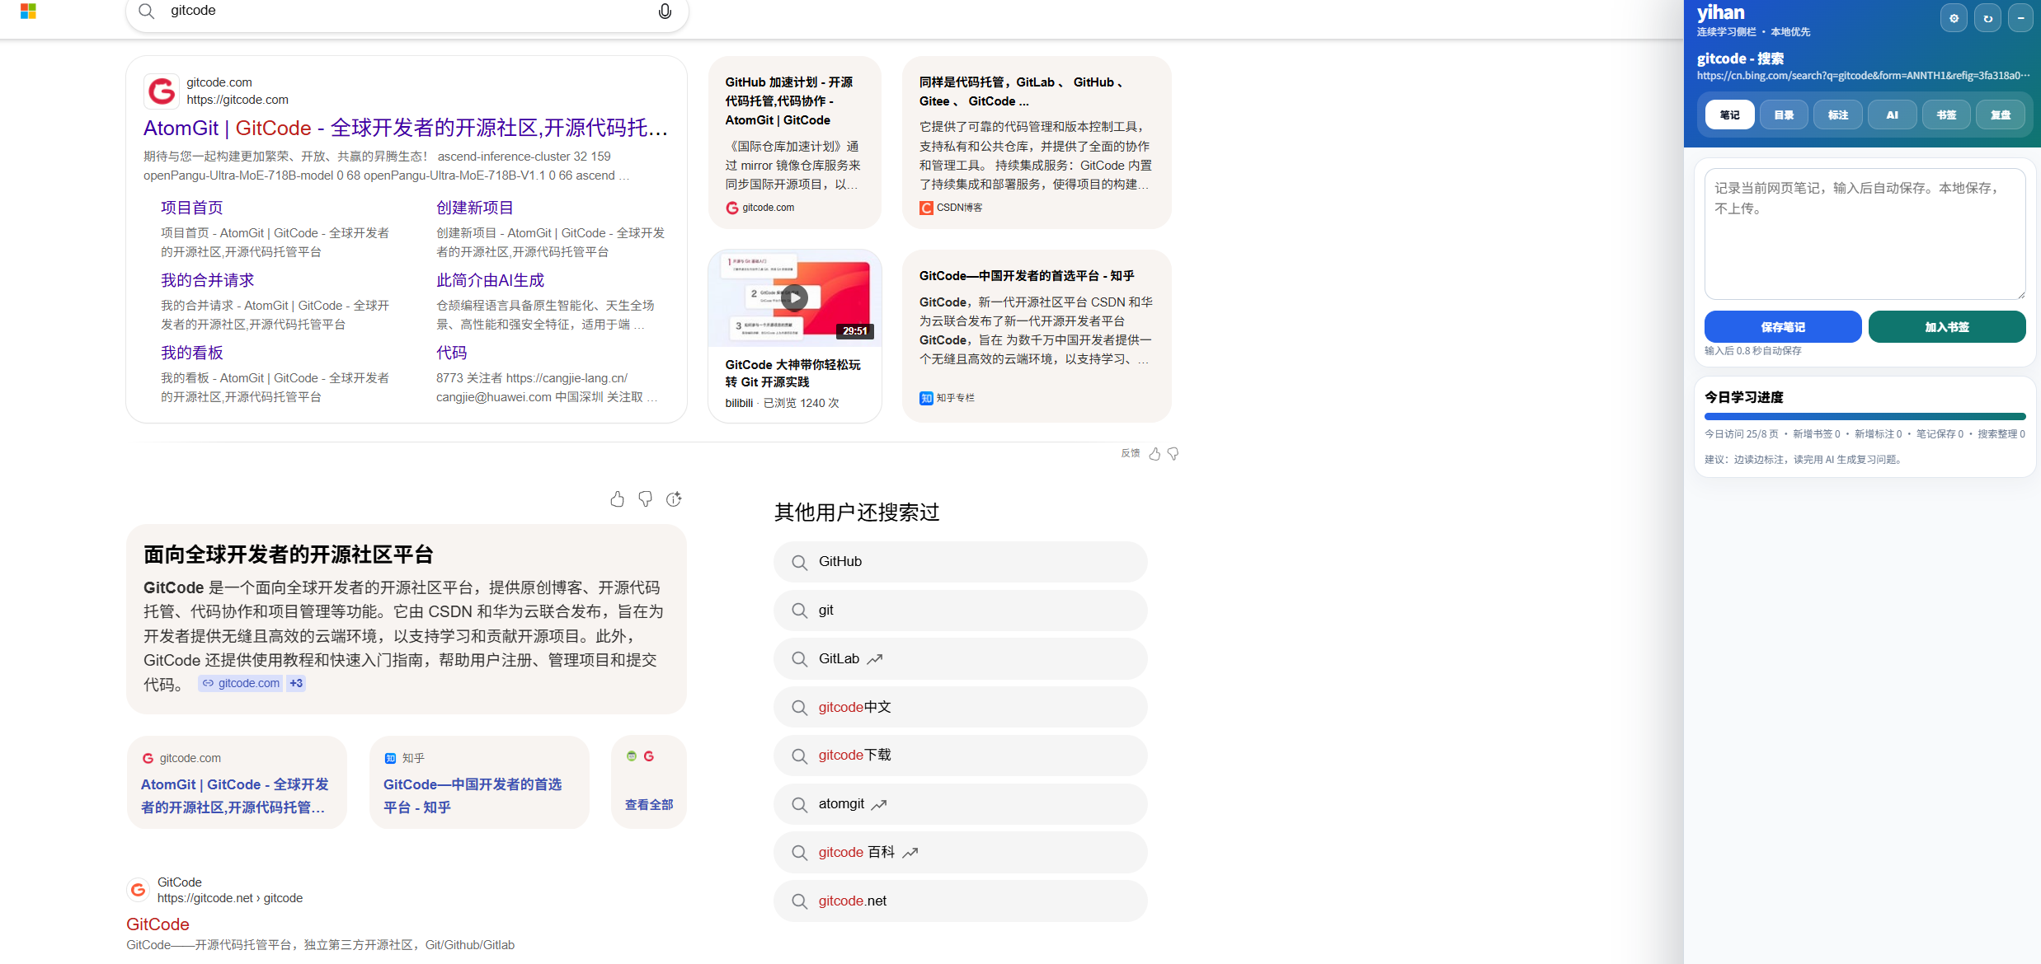Switch to the 目录 tab

(1784, 115)
